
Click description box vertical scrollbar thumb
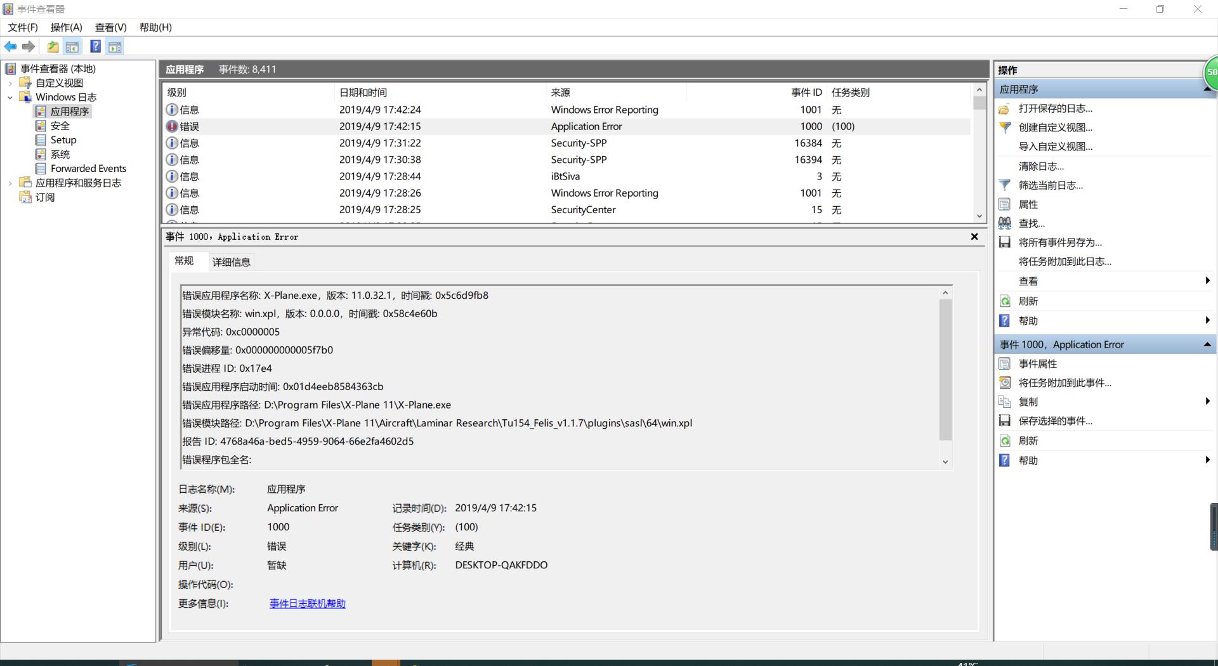[945, 369]
